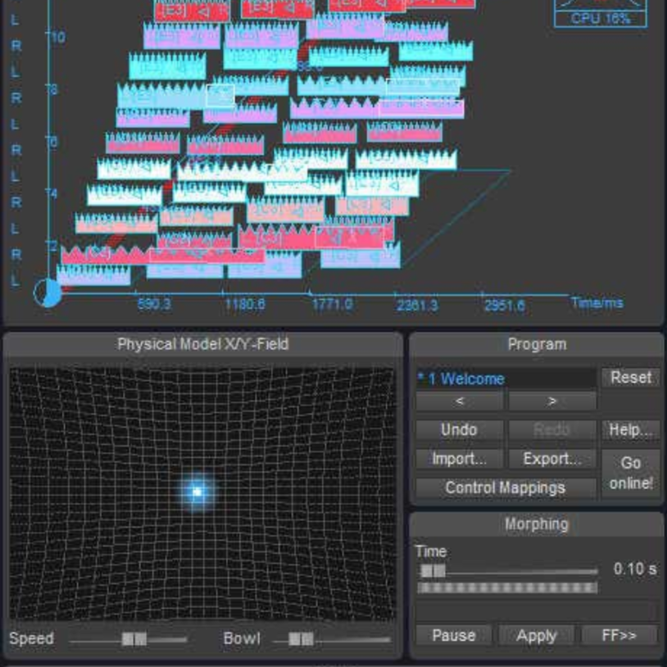Pause the morphing

[453, 636]
